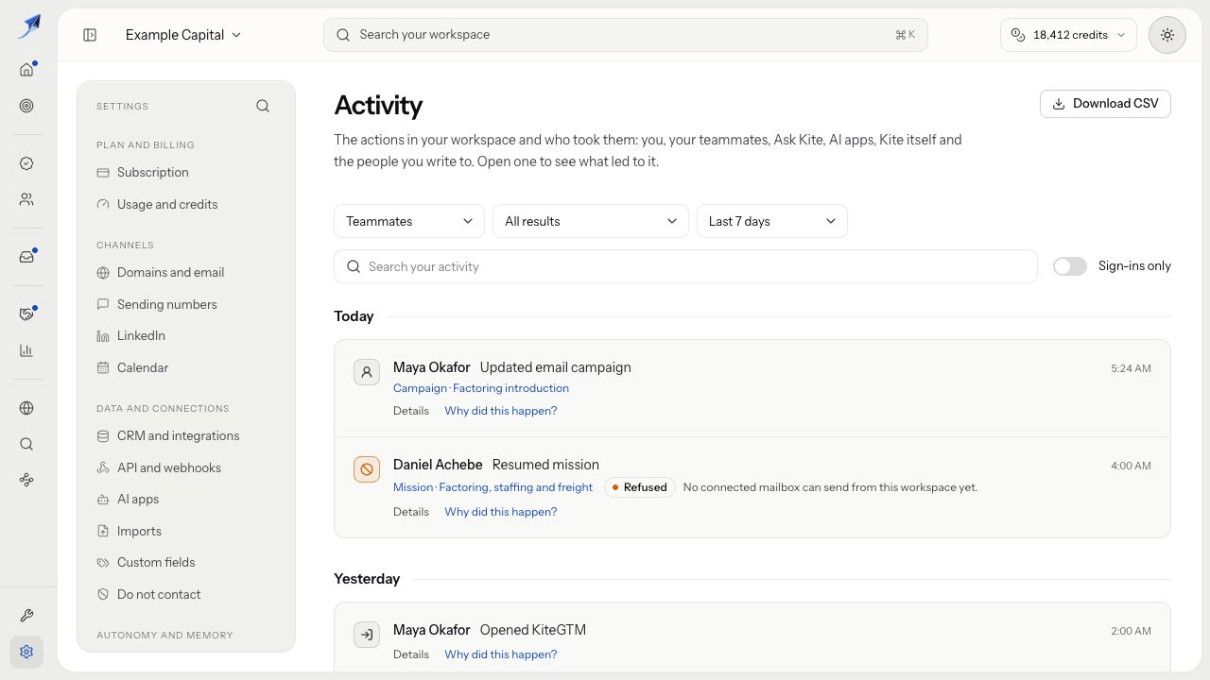Screen dimensions: 1210x680
Task: Open the target icon in the left rail
Action: 26,106
